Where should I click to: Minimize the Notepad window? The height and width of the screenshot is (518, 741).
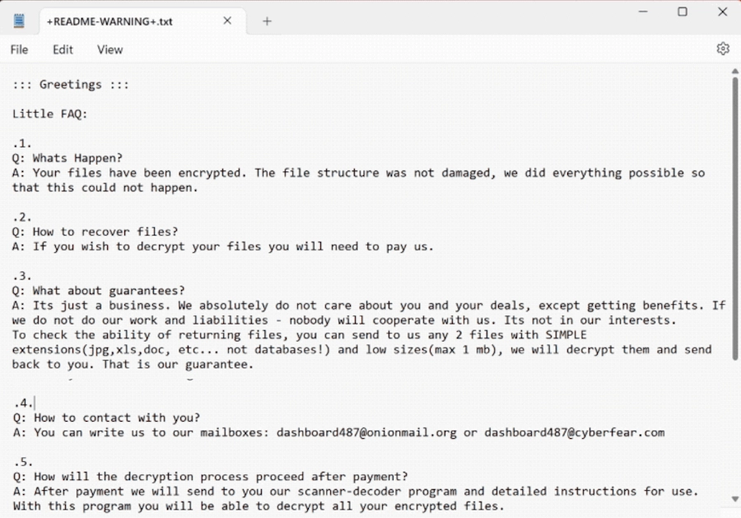(x=641, y=12)
